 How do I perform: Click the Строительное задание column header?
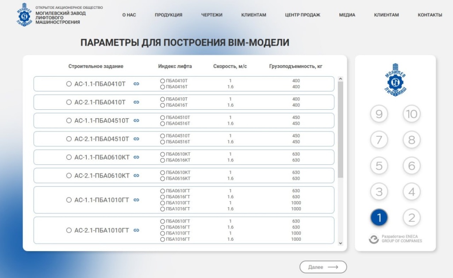coord(96,66)
